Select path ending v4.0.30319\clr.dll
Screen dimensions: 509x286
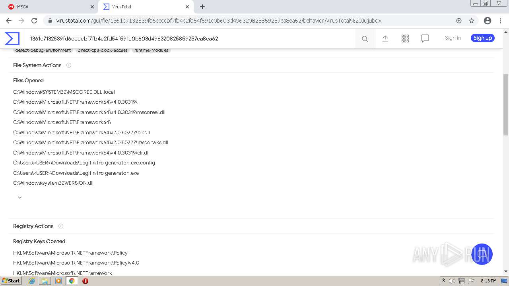coord(81,153)
